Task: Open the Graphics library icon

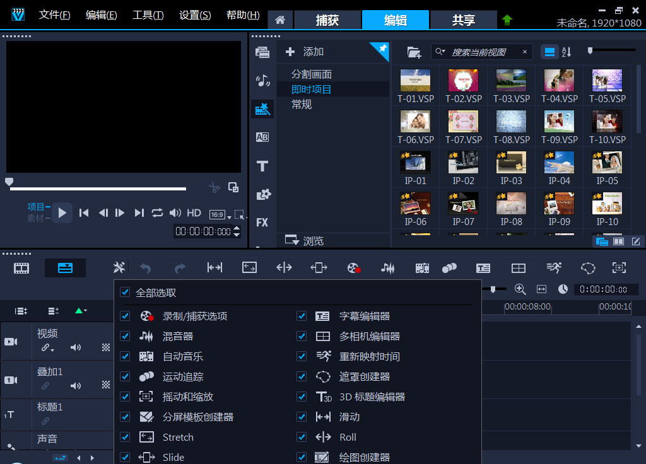Action: (x=263, y=194)
